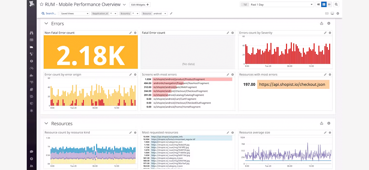Open the chat bubble icon in sidebar

(31, 152)
